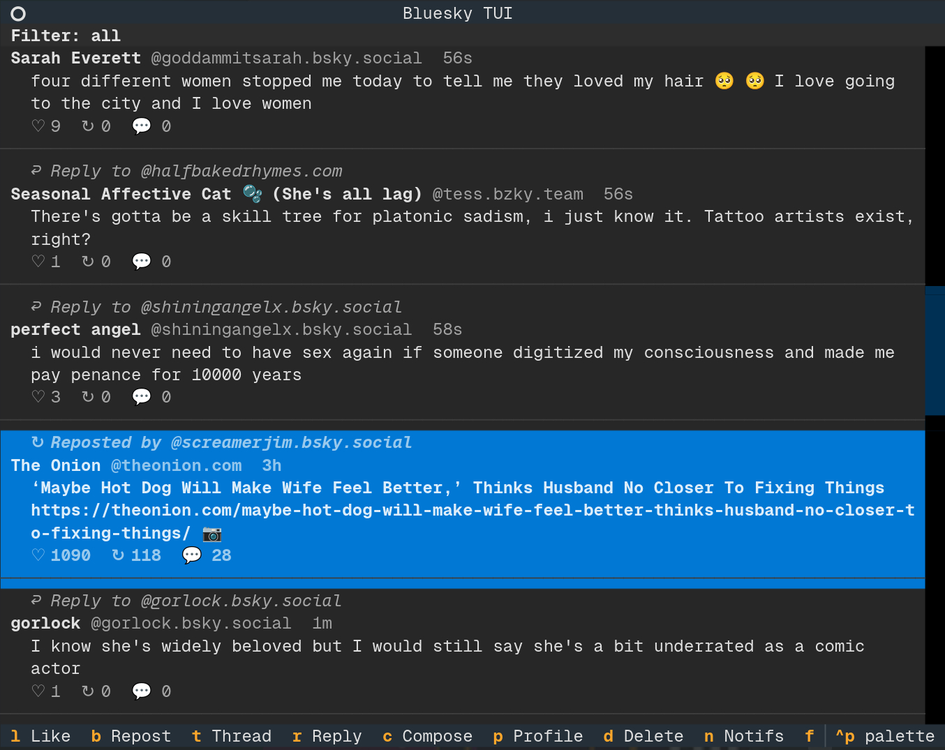
Task: Click reply bubble on Seasonal Affective Cat post
Action: coord(142,262)
